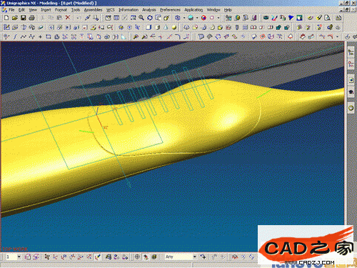
Task: Toggle the highlighted snap-point option in bottom toolbar
Action: [97, 257]
